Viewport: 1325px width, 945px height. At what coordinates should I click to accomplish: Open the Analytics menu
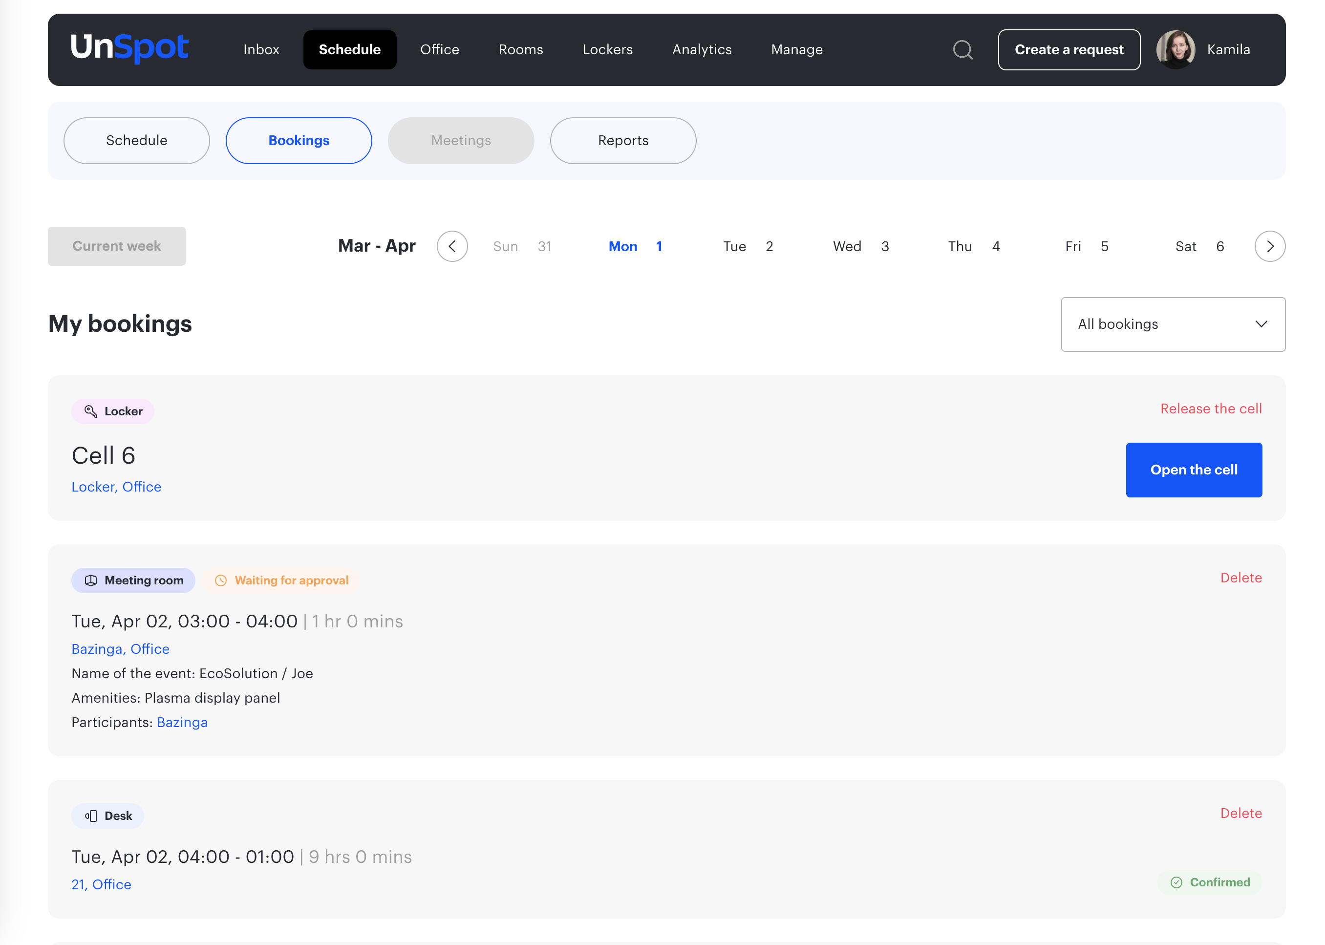[x=702, y=49]
